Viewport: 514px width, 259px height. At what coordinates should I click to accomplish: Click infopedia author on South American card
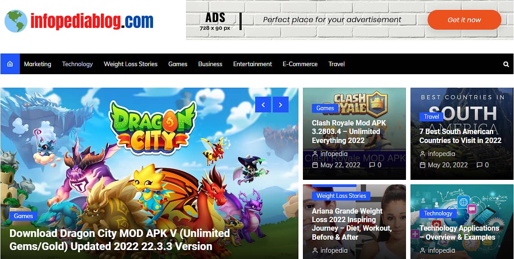pos(442,154)
